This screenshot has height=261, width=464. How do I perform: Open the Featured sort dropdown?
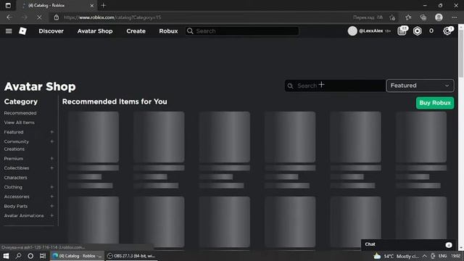pyautogui.click(x=420, y=86)
